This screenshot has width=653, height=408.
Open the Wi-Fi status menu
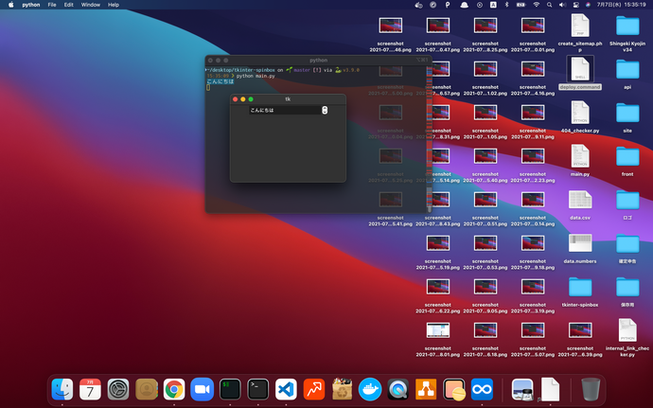tap(536, 5)
